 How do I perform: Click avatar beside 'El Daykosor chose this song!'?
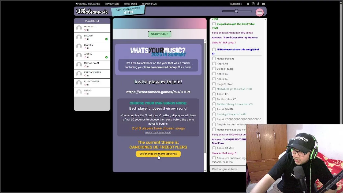pyautogui.click(x=214, y=50)
